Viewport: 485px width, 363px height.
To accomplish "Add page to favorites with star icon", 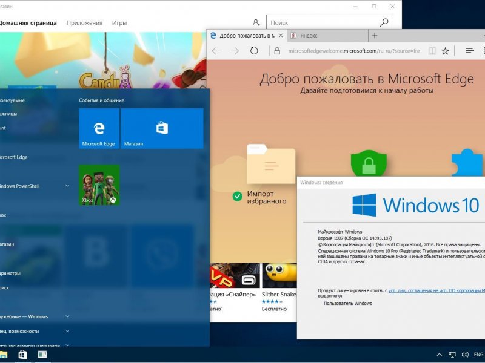I will (445, 51).
